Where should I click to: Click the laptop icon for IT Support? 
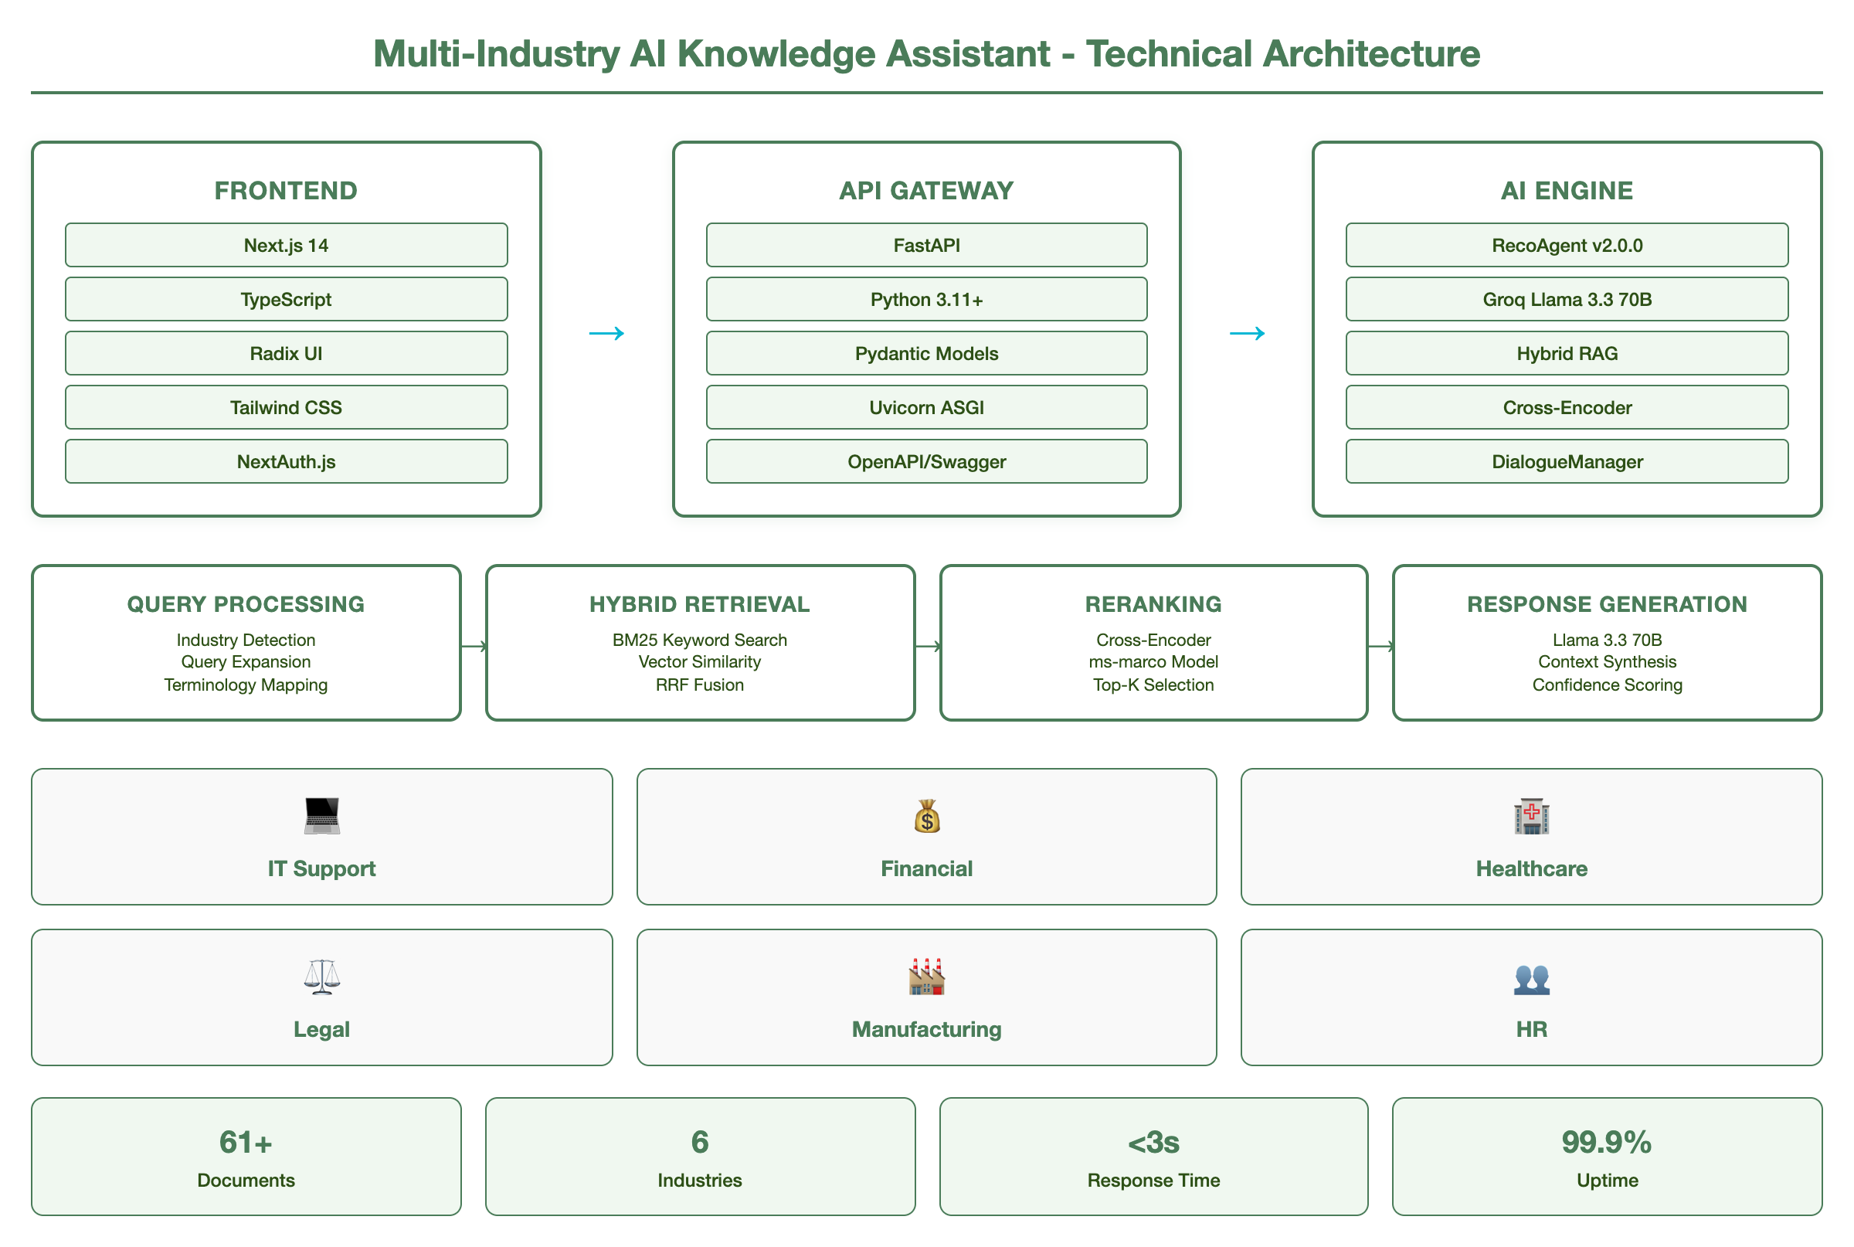(x=321, y=817)
